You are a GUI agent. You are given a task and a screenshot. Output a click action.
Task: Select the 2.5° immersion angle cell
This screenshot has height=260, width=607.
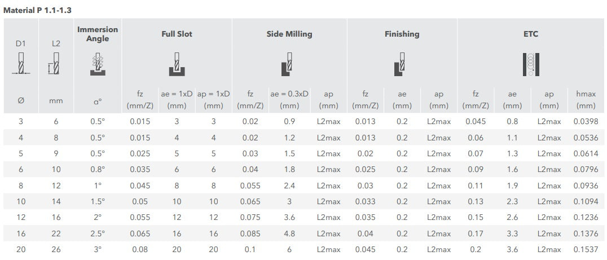(98, 233)
